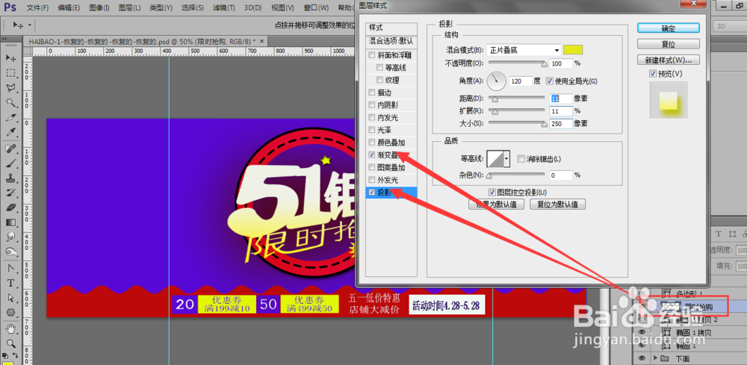
Task: Select the History Brush tool
Action: 10,193
